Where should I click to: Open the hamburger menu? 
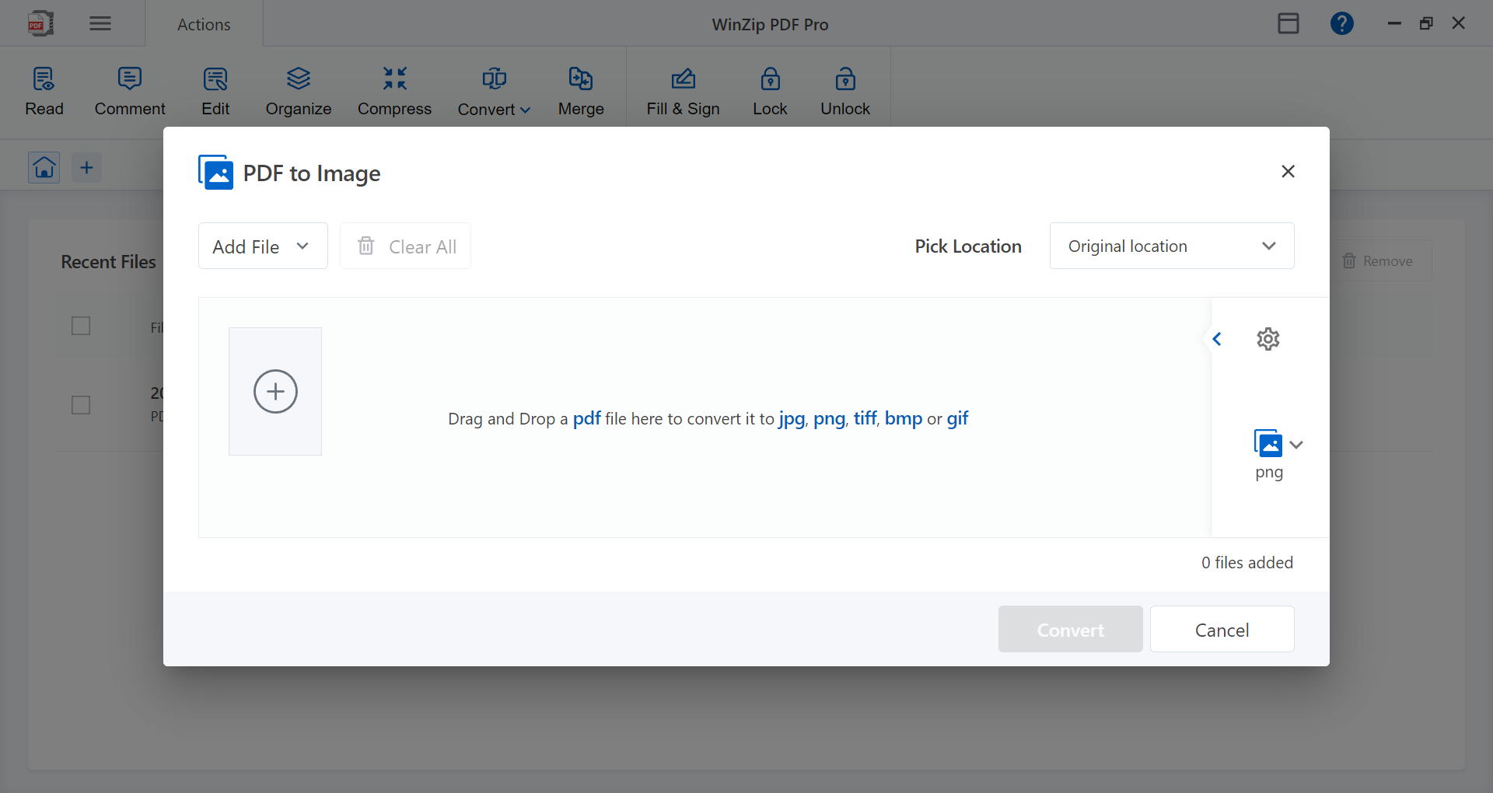click(x=100, y=23)
